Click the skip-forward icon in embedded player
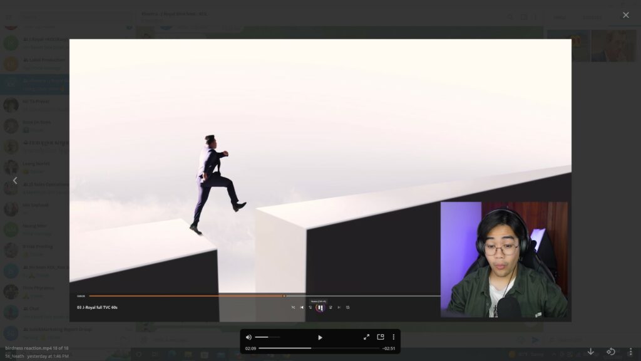Viewport: 641px width, 361px height. click(331, 308)
